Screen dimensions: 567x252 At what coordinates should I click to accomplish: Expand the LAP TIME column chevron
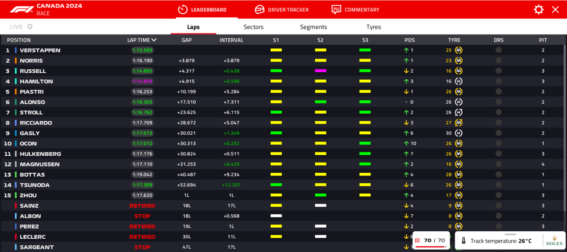pyautogui.click(x=154, y=40)
